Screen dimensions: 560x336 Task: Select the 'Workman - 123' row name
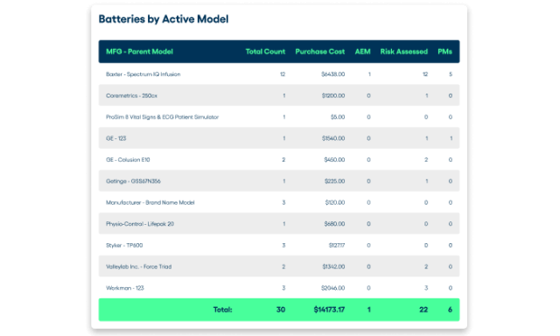pos(124,288)
